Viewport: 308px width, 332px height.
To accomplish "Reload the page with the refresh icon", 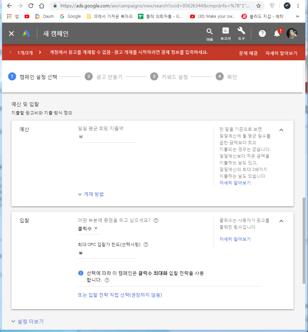I will click(31, 6).
